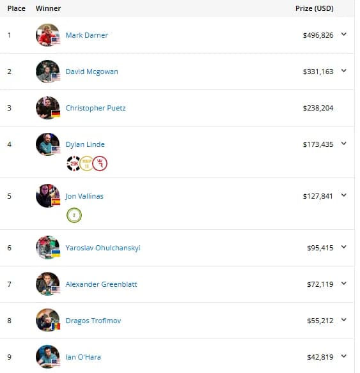Click Dragos Trofimov's avatar with Moldovan flag
Screen dimensions: 360x373
click(47, 320)
